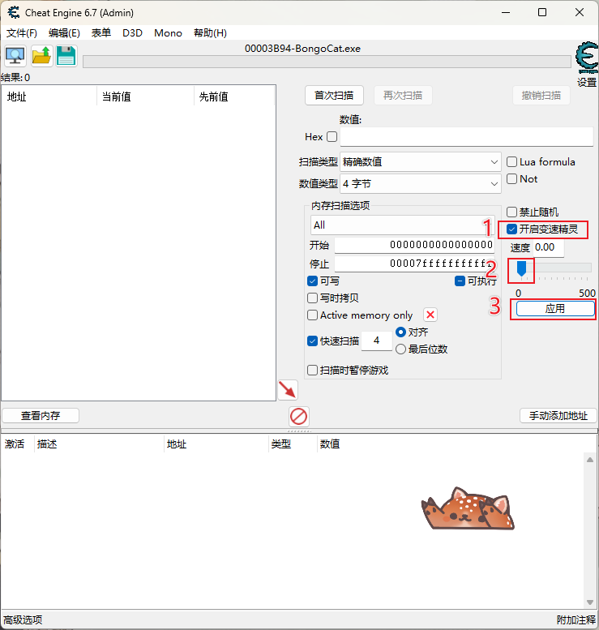Disable the 开启变速精灵 speedhack checkbox

[512, 229]
